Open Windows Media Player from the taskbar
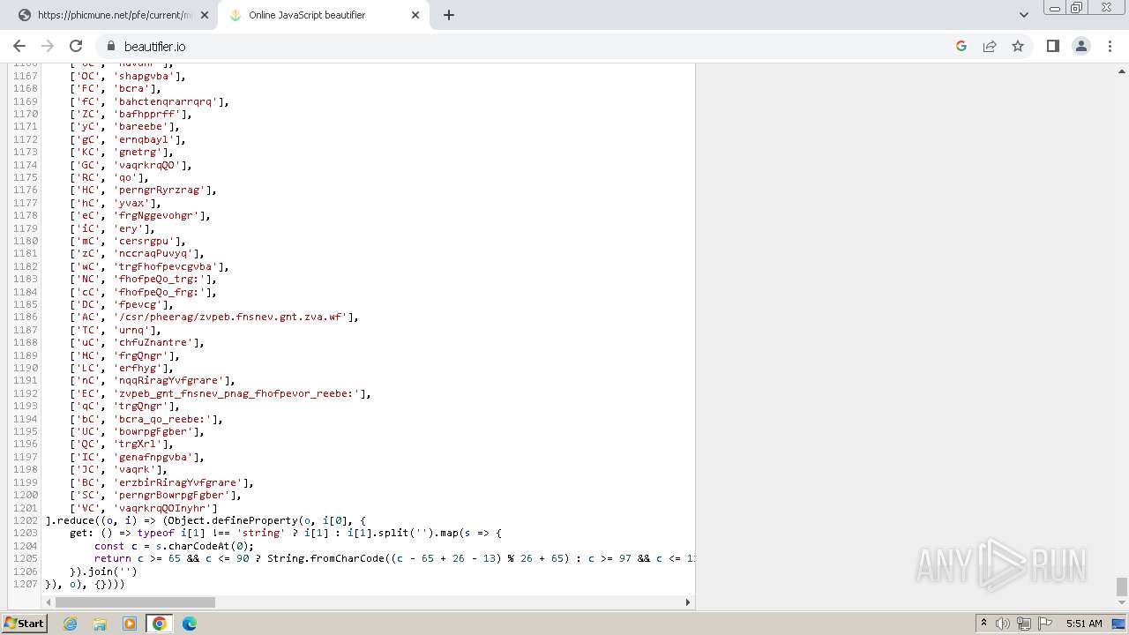Screen dimensions: 1129x635 tap(130, 624)
